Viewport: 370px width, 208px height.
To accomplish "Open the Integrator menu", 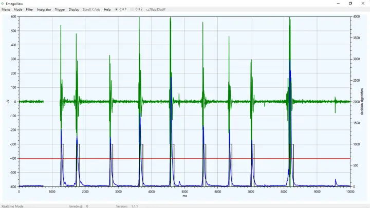I will pos(44,9).
